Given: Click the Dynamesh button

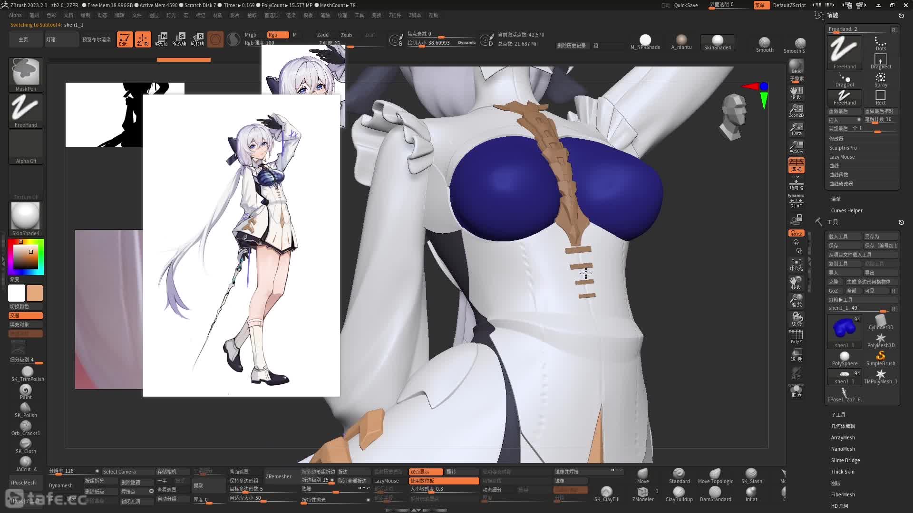Looking at the screenshot, I should pyautogui.click(x=61, y=485).
